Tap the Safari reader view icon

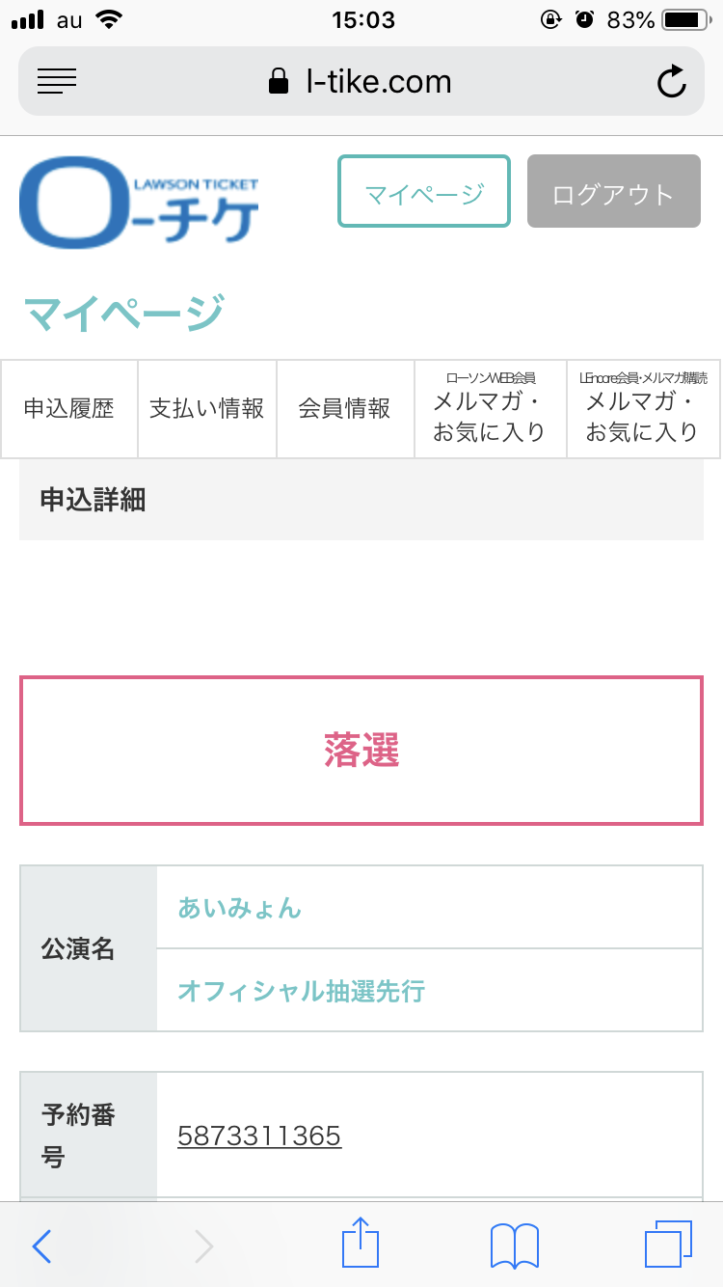(57, 82)
